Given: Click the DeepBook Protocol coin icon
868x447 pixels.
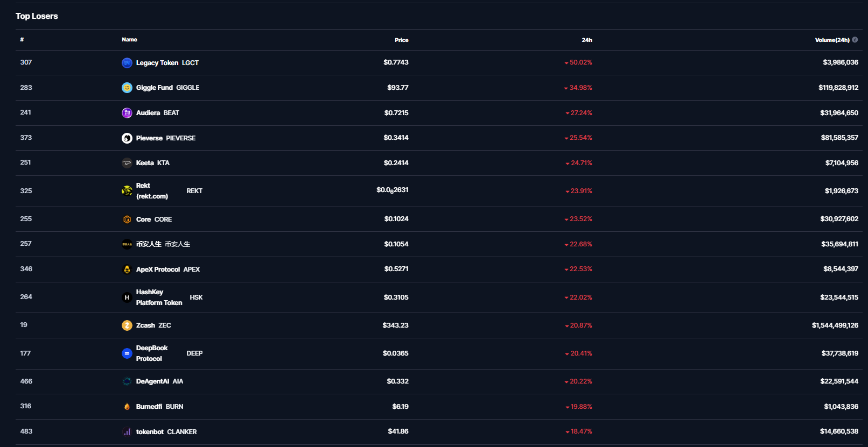Looking at the screenshot, I should point(127,353).
